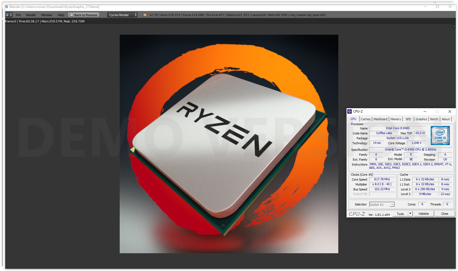Switch to the Mainboard tab in CPU-Z
Viewport: 458px width, 271px height.
pos(380,119)
